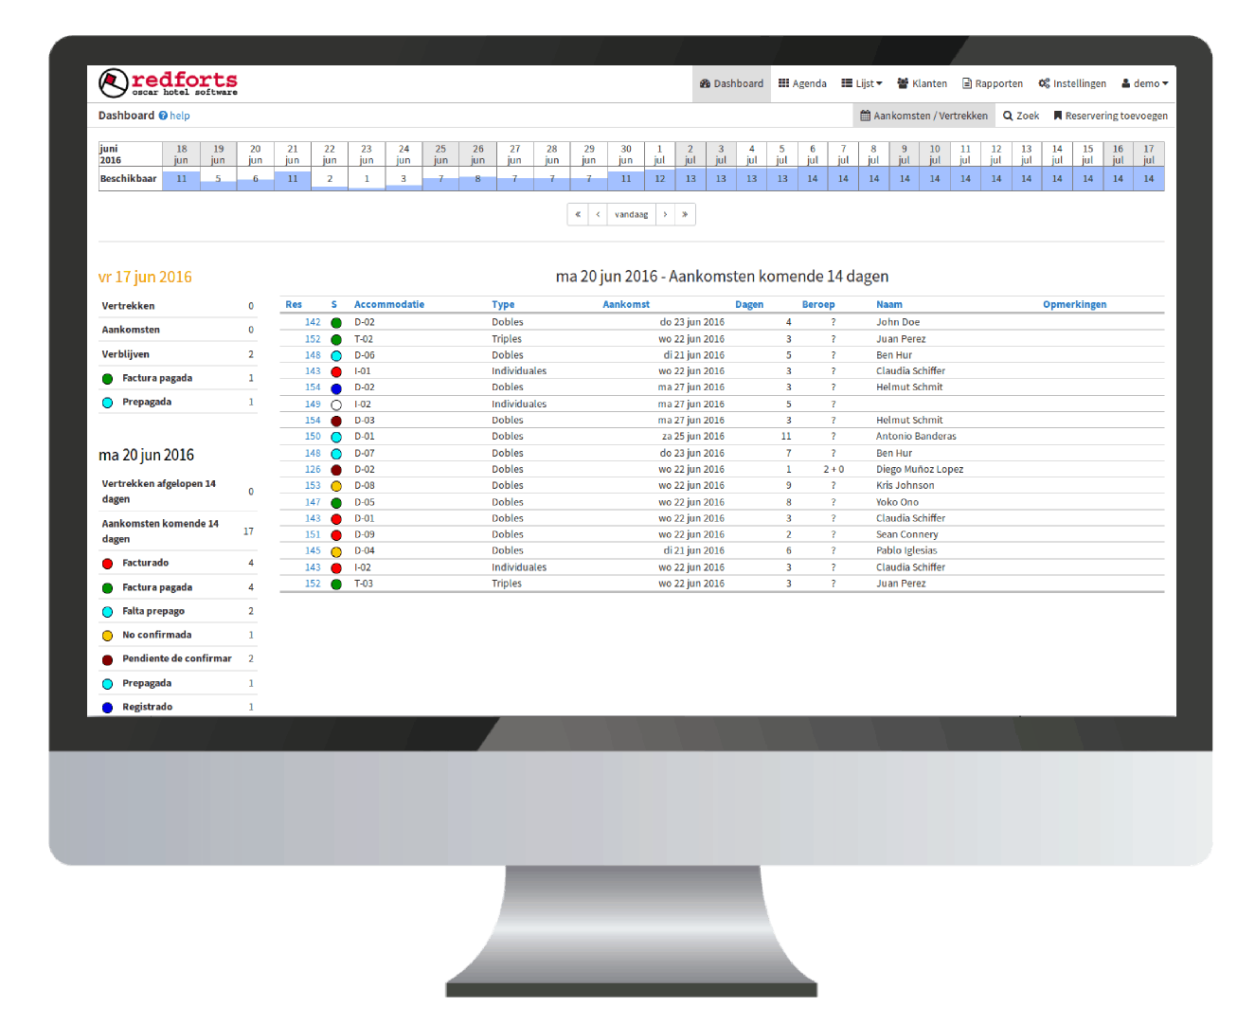The height and width of the screenshot is (1025, 1255).
Task: Open the Dashboard menu item
Action: (x=731, y=83)
